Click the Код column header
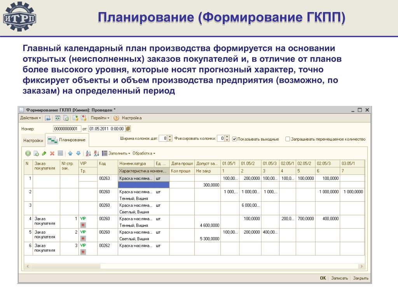The image size is (398, 299). (108, 167)
